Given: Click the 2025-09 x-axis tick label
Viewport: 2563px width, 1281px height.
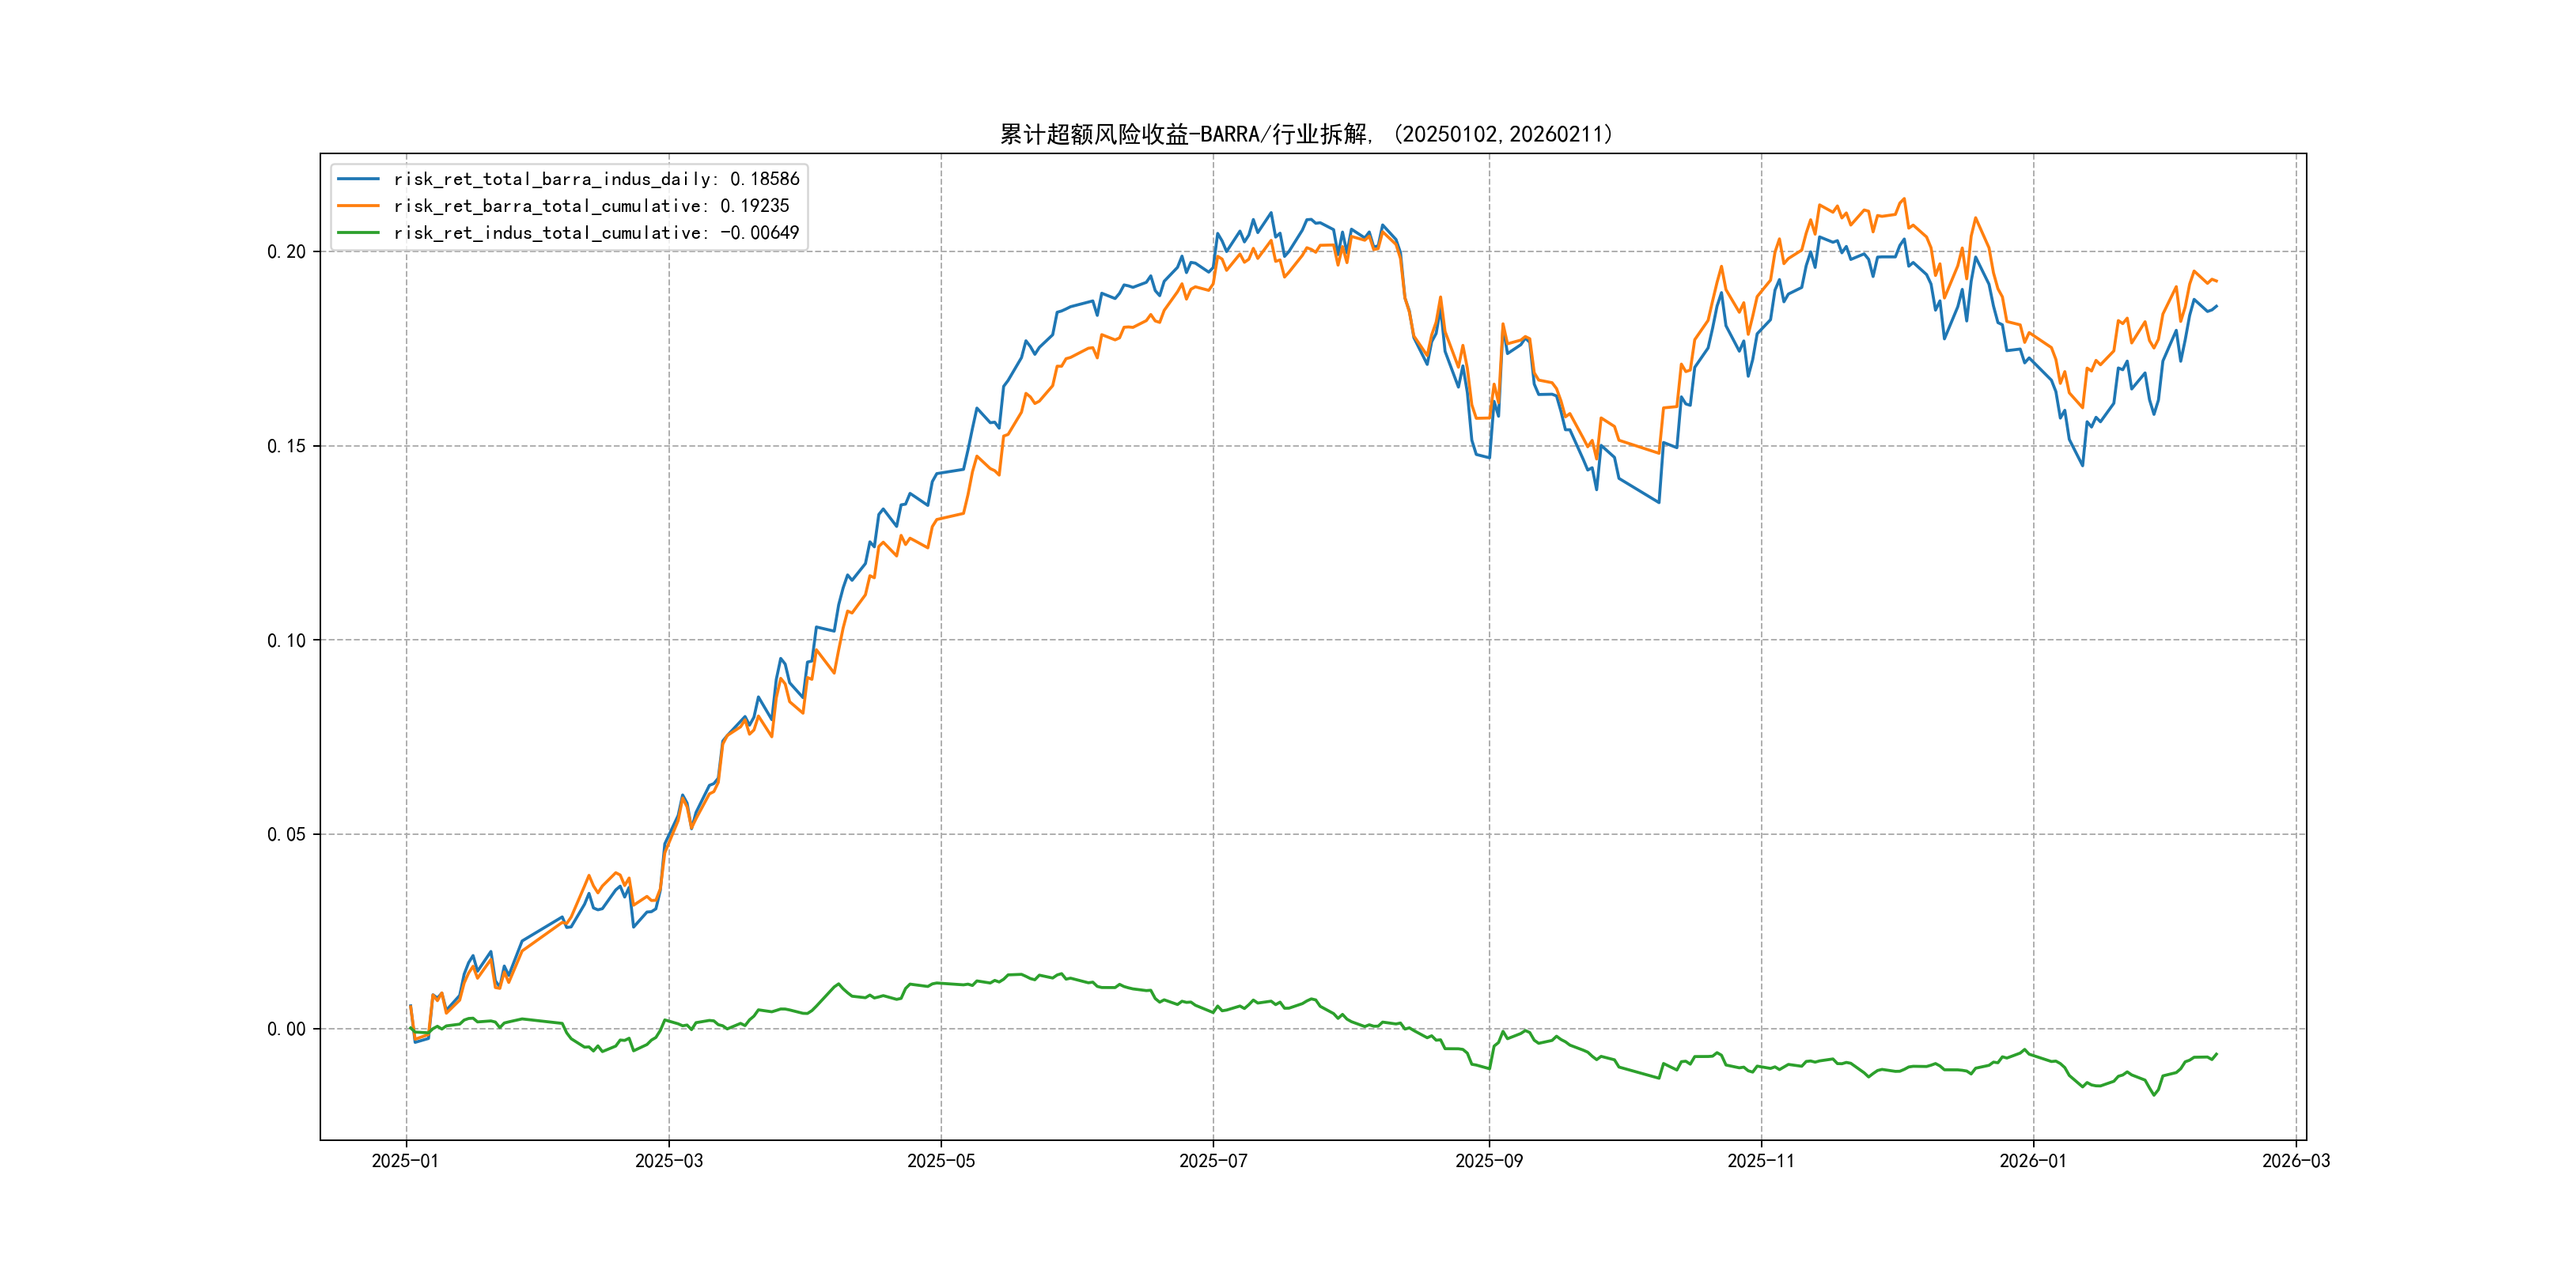Looking at the screenshot, I should [x=1489, y=1161].
